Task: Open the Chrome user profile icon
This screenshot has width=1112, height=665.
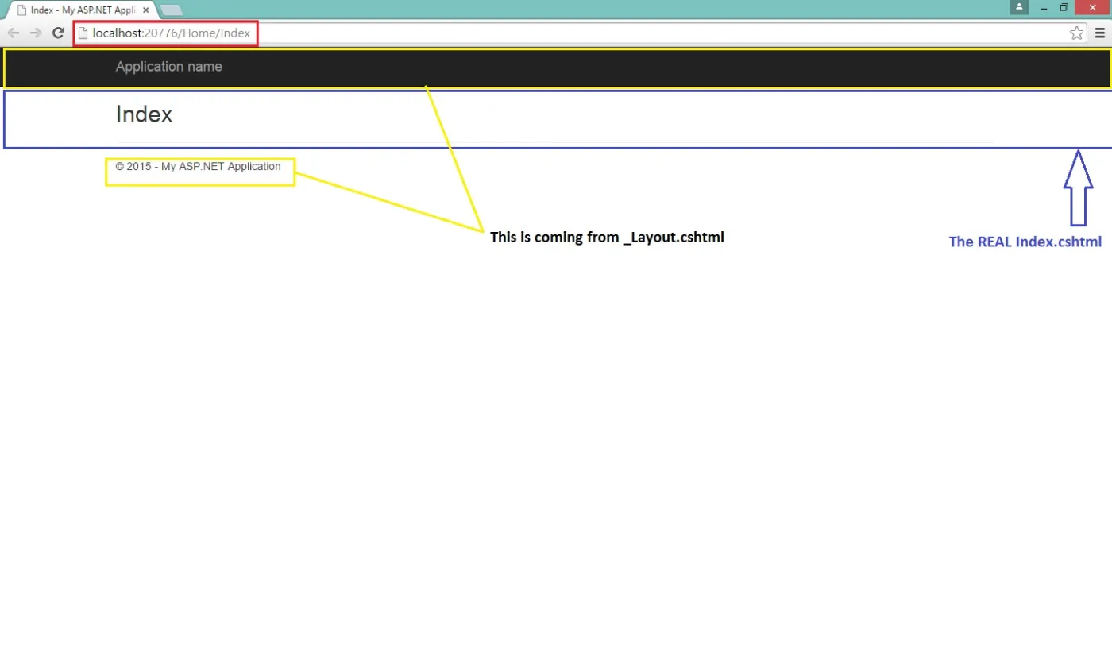Action: [x=1019, y=7]
